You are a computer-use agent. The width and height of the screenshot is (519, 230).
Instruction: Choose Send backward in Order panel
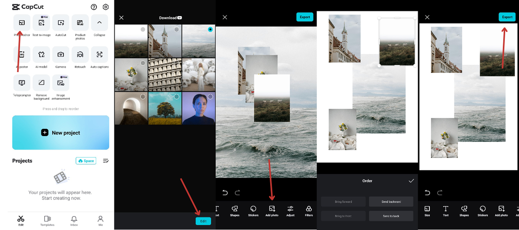pyautogui.click(x=391, y=202)
